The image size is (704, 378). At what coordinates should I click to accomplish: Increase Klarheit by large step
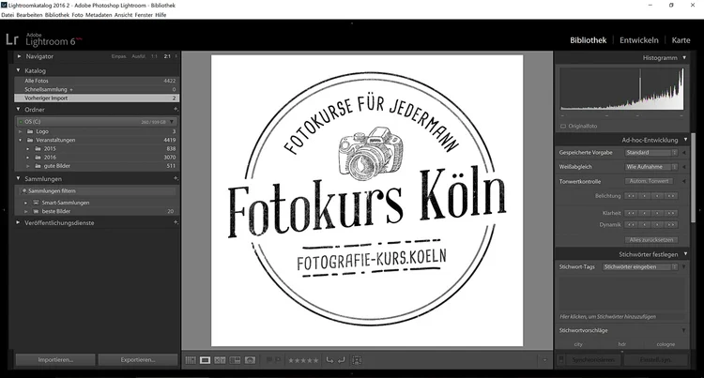point(671,213)
